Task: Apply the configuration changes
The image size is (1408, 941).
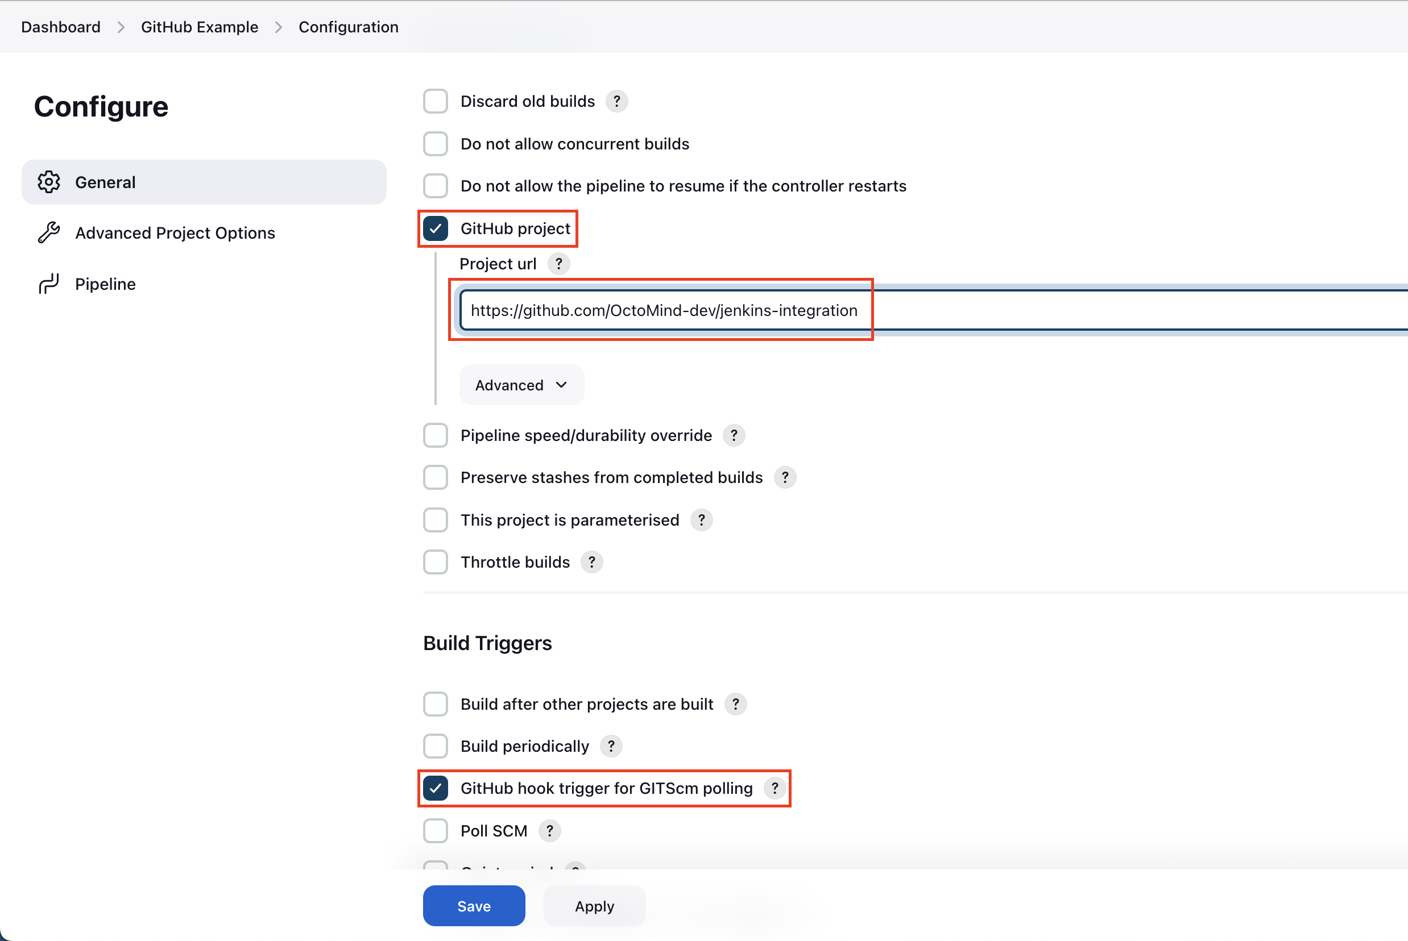Action: [594, 906]
